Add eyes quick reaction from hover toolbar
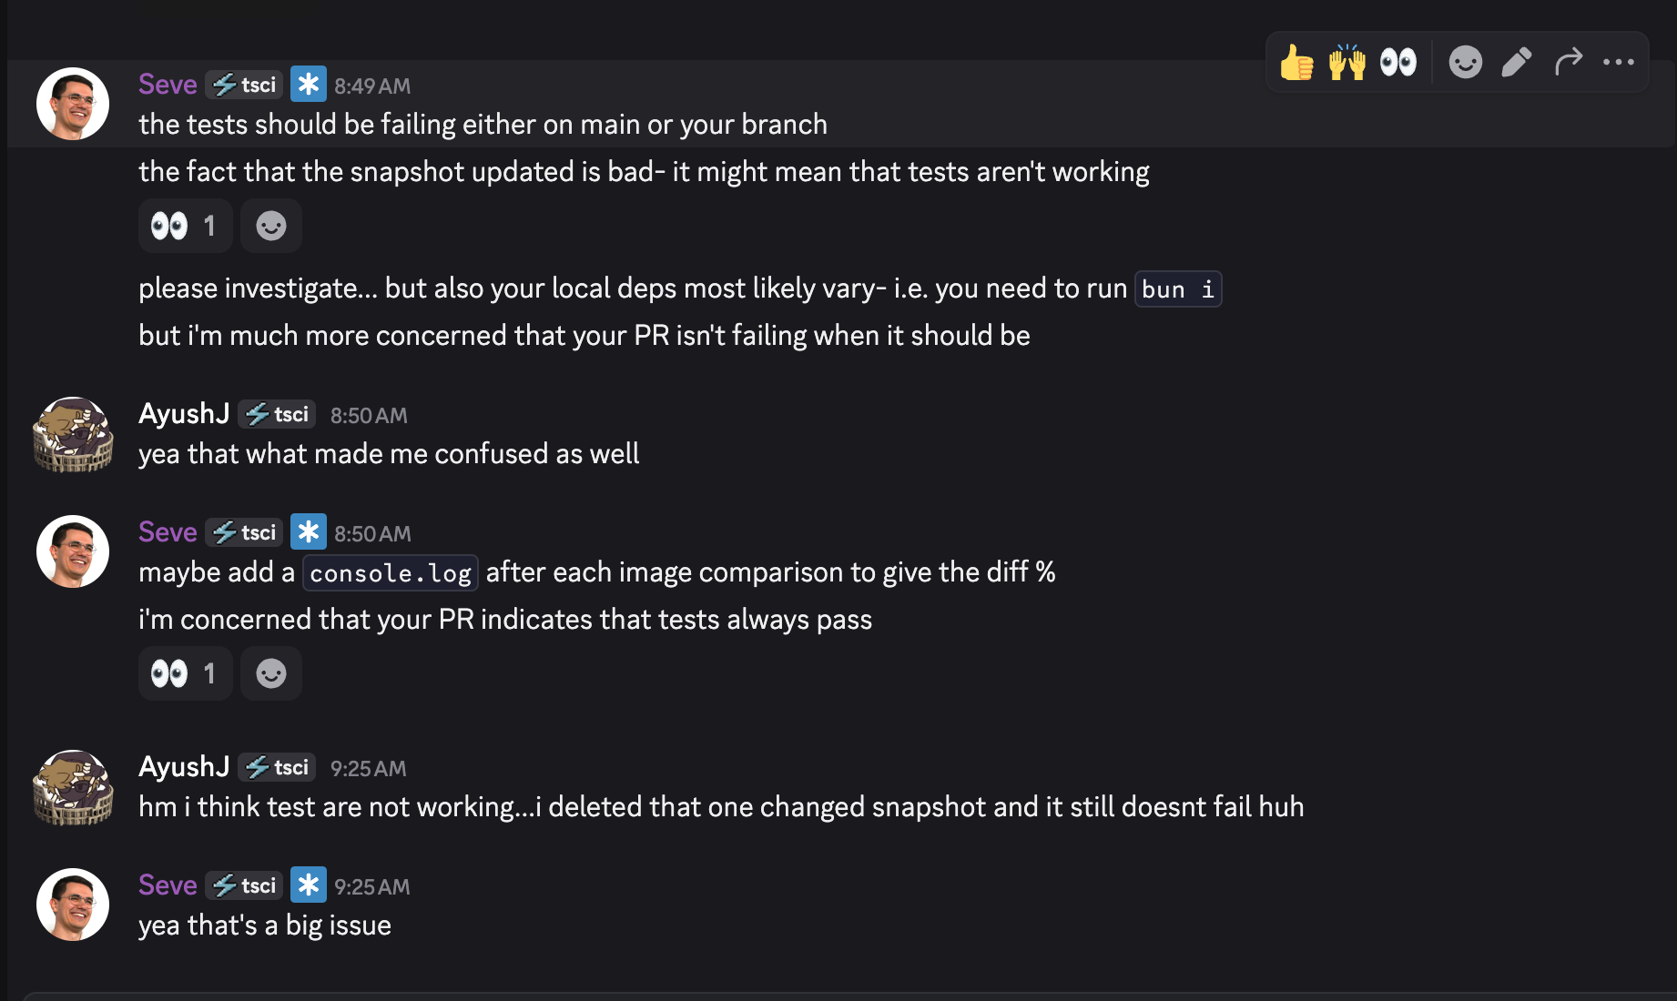The width and height of the screenshot is (1677, 1001). point(1398,63)
